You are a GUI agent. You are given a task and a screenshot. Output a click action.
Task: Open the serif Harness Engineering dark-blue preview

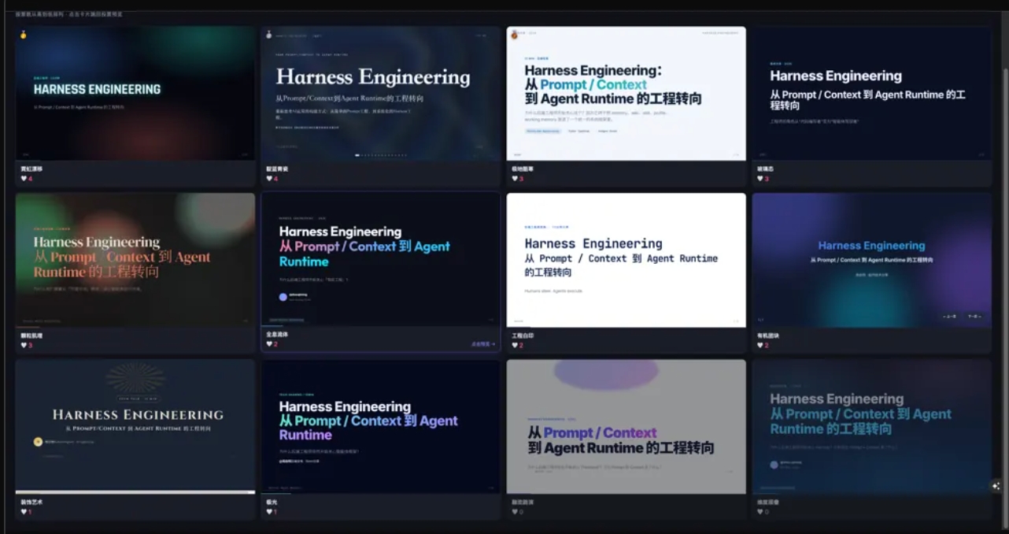coord(381,94)
